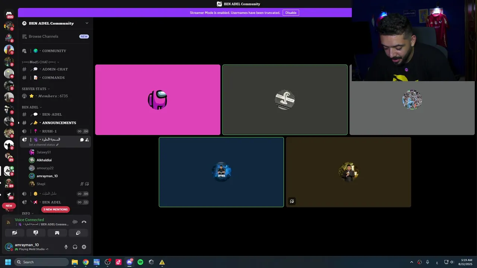
Task: Click voice connection signal icon
Action: point(8,222)
